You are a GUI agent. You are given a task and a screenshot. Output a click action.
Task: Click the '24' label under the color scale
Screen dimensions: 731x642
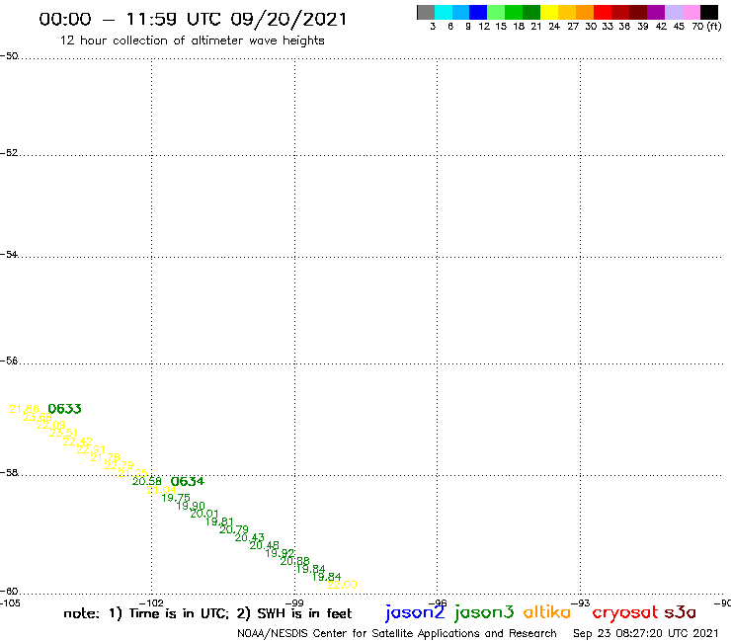click(x=554, y=26)
